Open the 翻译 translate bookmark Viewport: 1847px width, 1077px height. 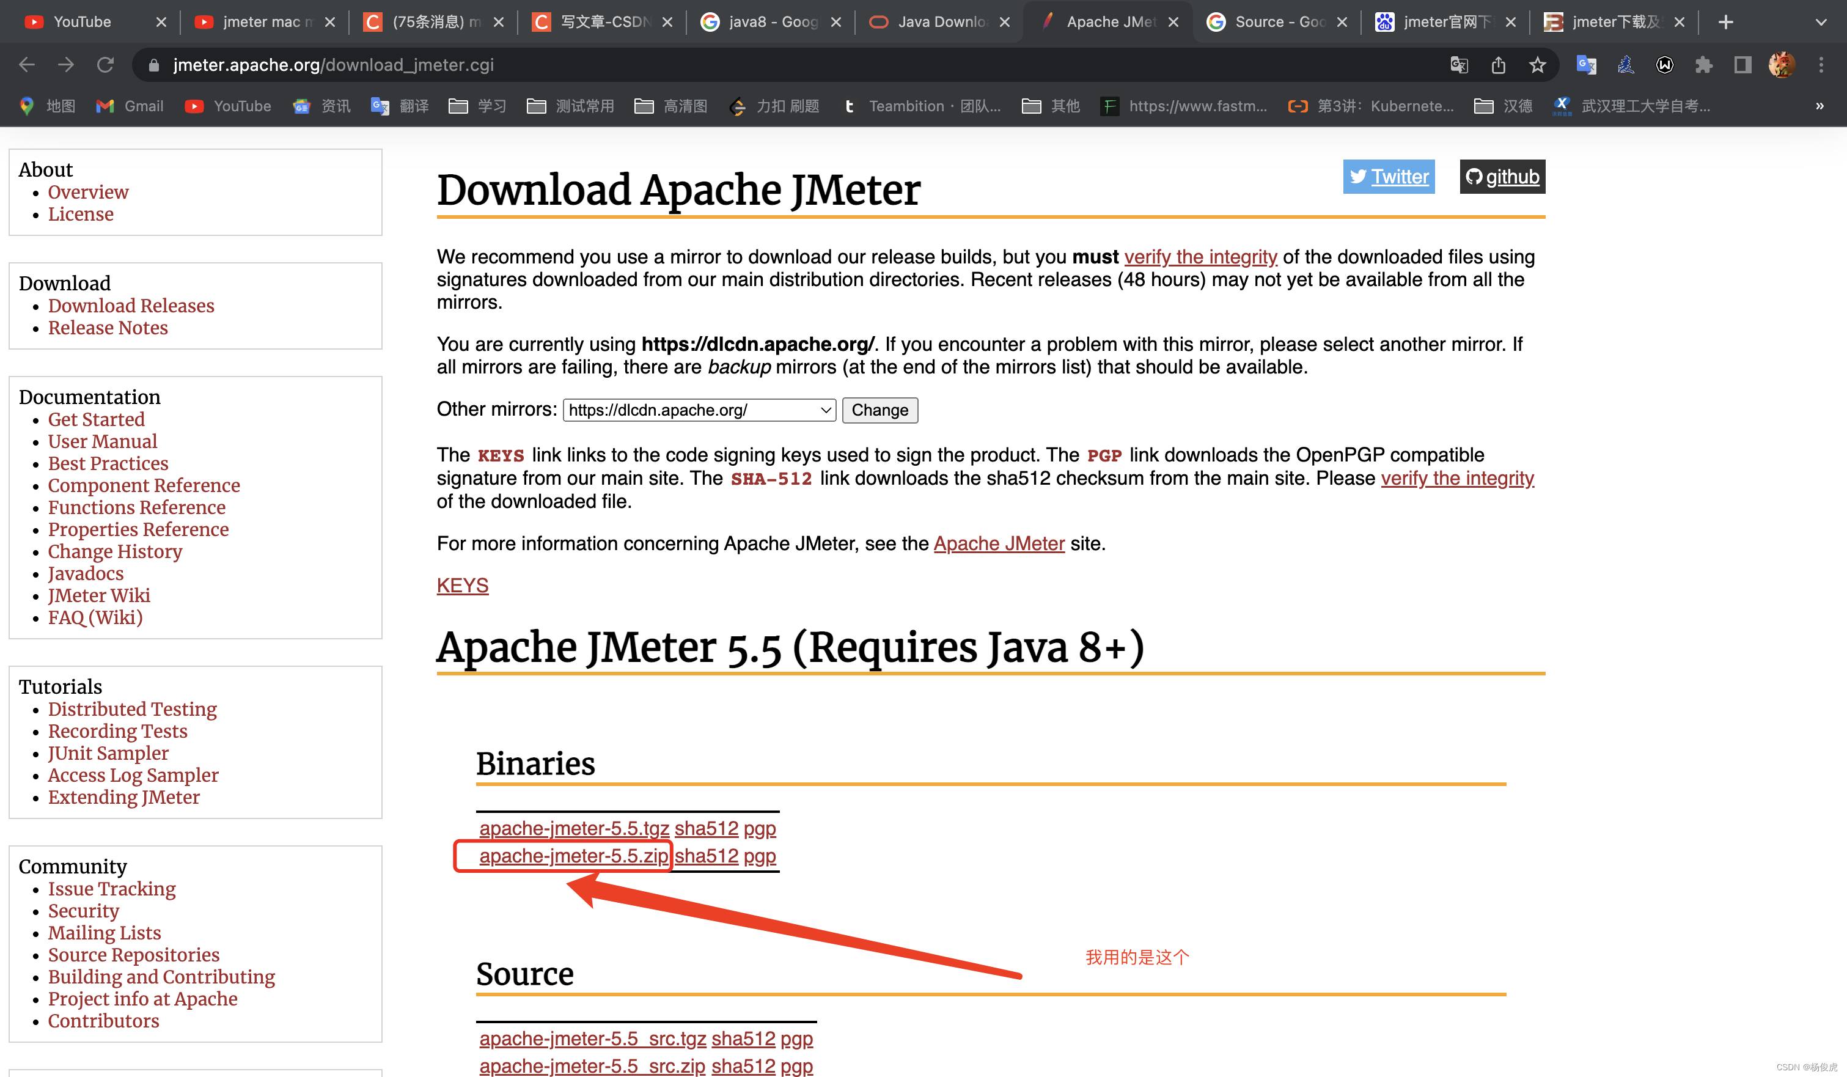(400, 106)
